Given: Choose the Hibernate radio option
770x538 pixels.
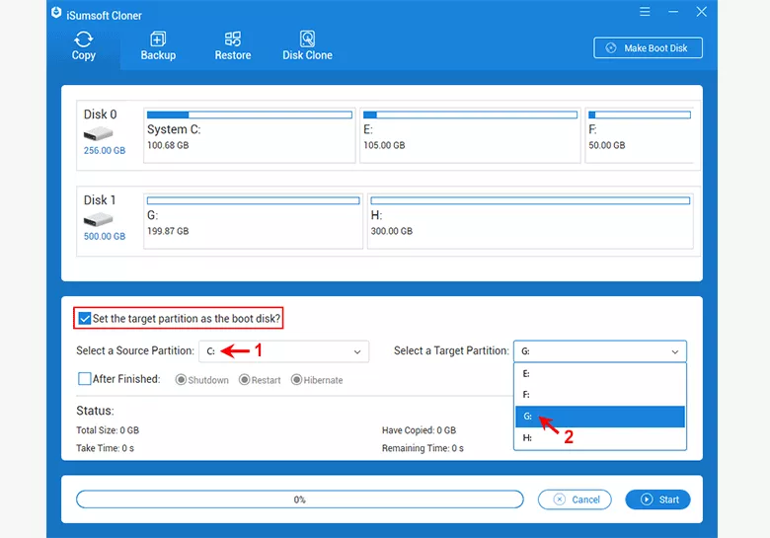Looking at the screenshot, I should (x=296, y=380).
